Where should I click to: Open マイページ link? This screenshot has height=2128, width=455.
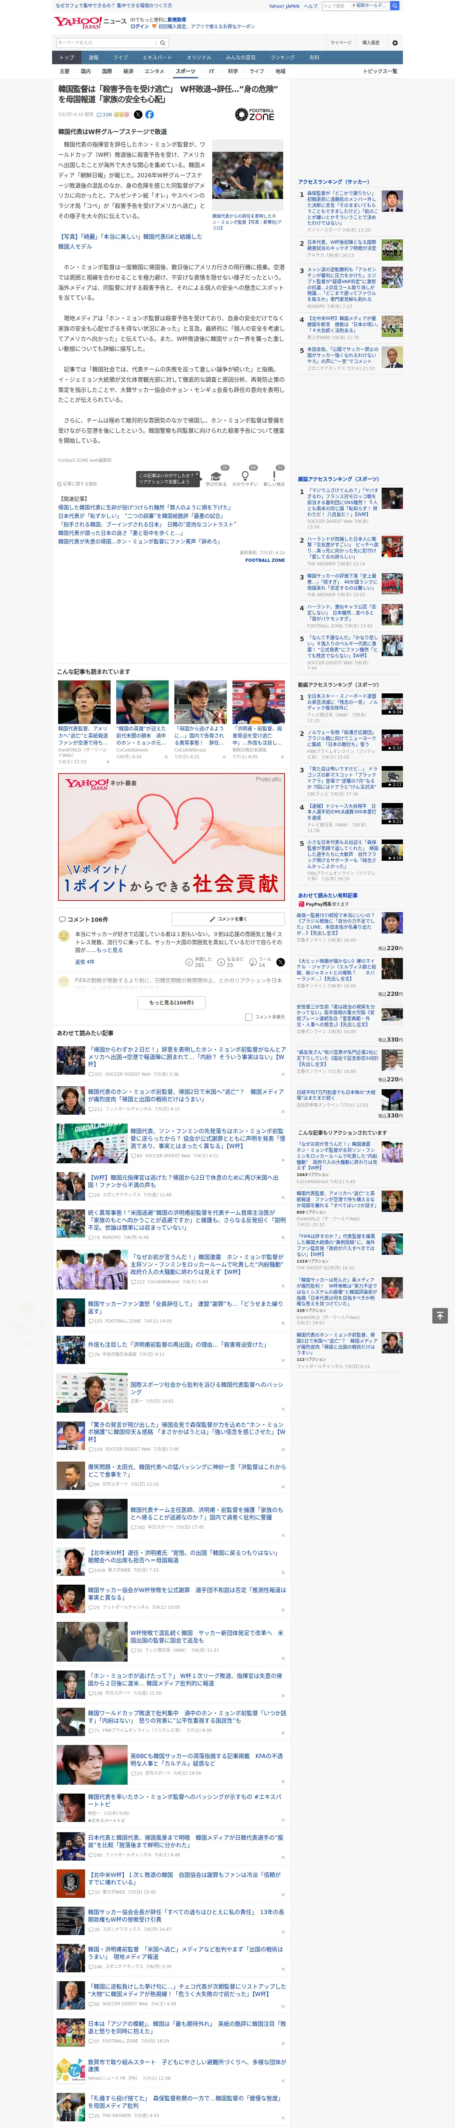pos(341,43)
